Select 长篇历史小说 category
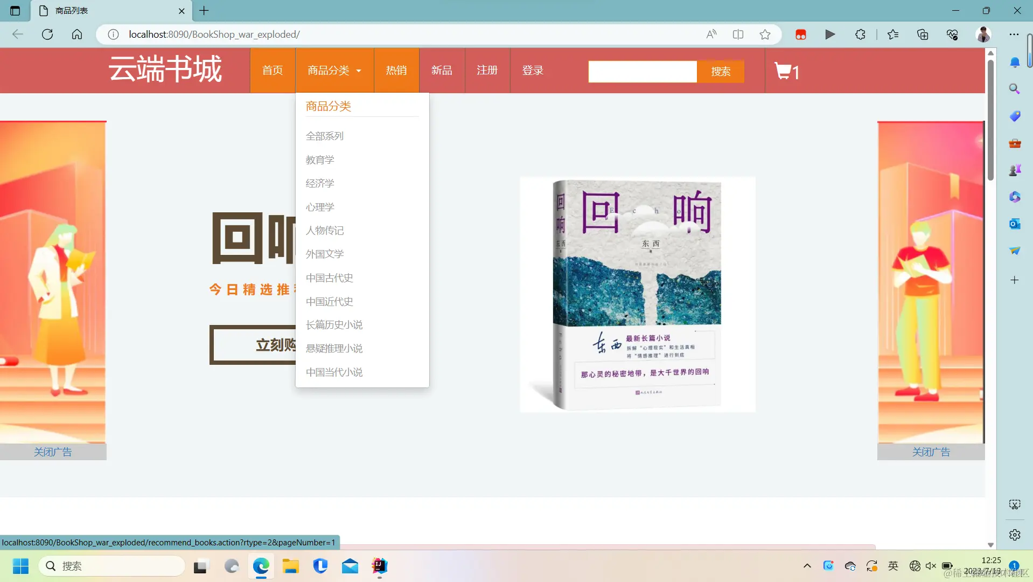This screenshot has height=582, width=1033. [334, 325]
